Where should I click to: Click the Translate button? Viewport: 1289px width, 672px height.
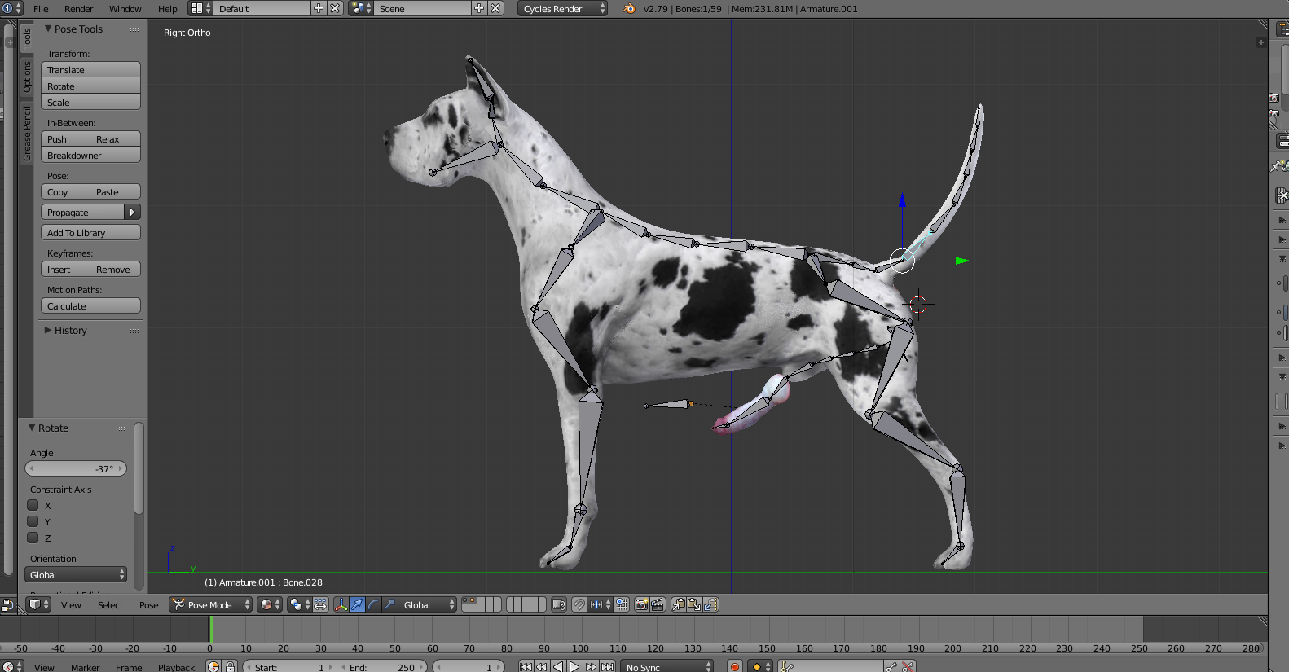coord(90,70)
